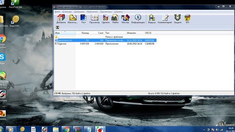Open the ВидеоМА... desktop shortcut
Screen dimensions: 235x132
15,21
